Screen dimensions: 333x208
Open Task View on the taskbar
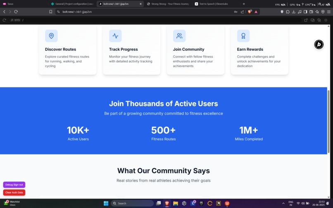point(158,203)
